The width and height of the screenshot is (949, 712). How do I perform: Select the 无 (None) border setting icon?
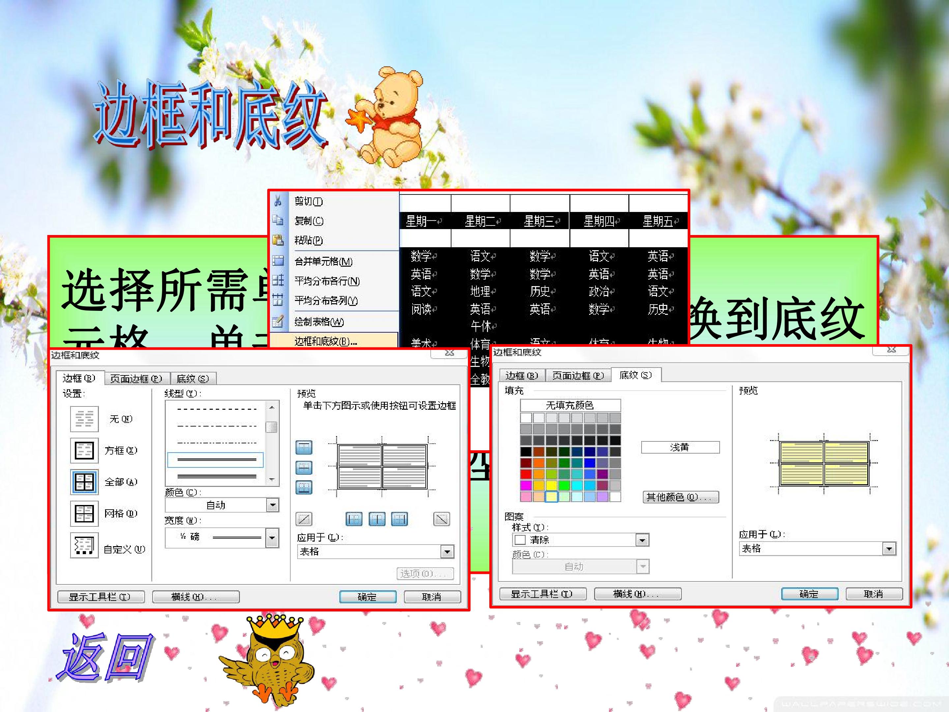84,419
